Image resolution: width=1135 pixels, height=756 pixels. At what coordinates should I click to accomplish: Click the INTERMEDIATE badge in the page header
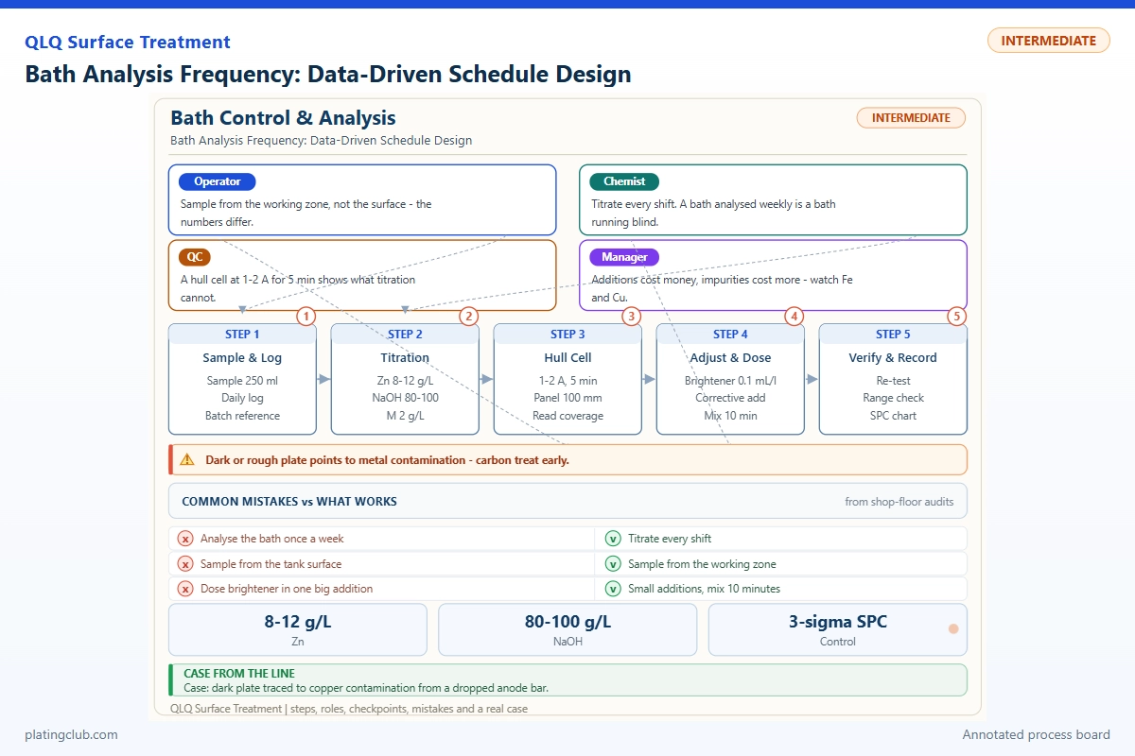click(x=1048, y=41)
